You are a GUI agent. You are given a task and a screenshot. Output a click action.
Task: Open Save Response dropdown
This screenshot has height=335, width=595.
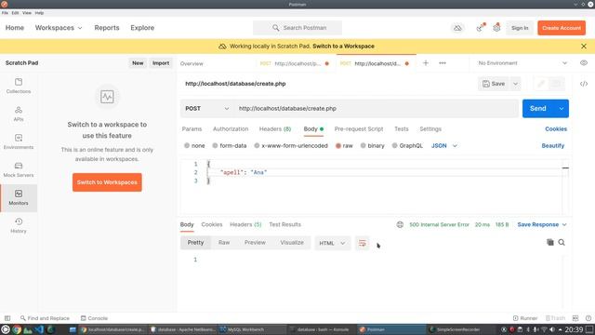pos(542,224)
